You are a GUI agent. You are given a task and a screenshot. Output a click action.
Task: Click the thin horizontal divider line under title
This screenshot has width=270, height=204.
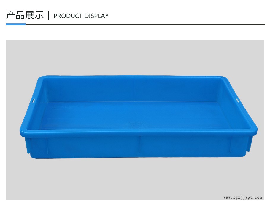145,24
